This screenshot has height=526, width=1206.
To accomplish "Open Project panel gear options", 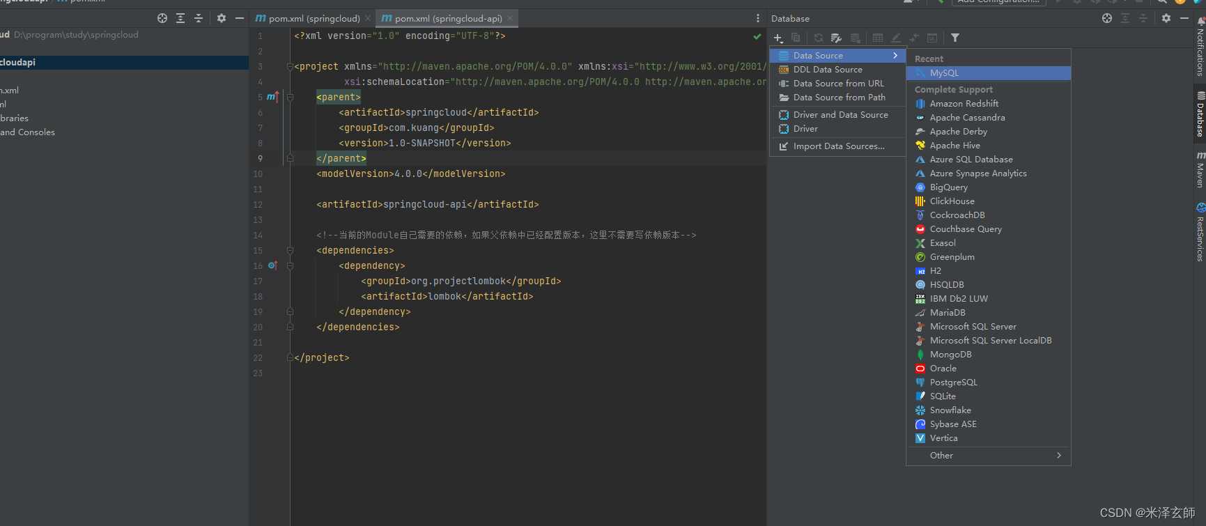I will point(222,18).
